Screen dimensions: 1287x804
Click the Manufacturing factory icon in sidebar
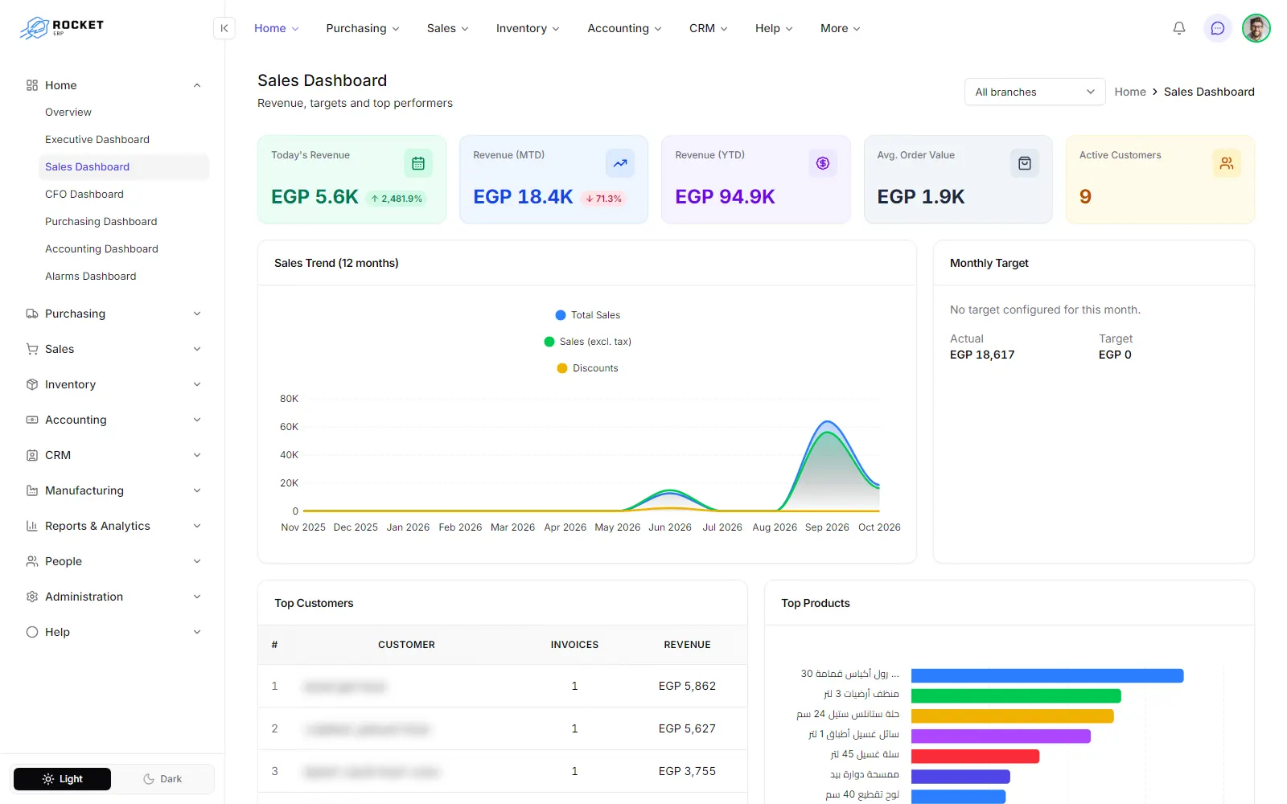32,490
